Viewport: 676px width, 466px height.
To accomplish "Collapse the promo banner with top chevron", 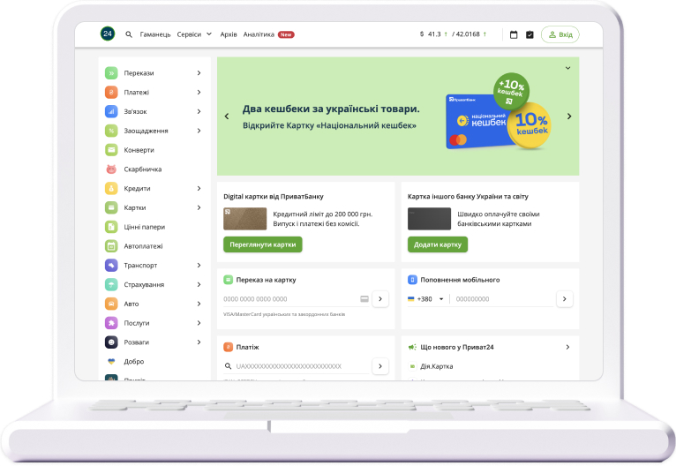I will click(567, 68).
